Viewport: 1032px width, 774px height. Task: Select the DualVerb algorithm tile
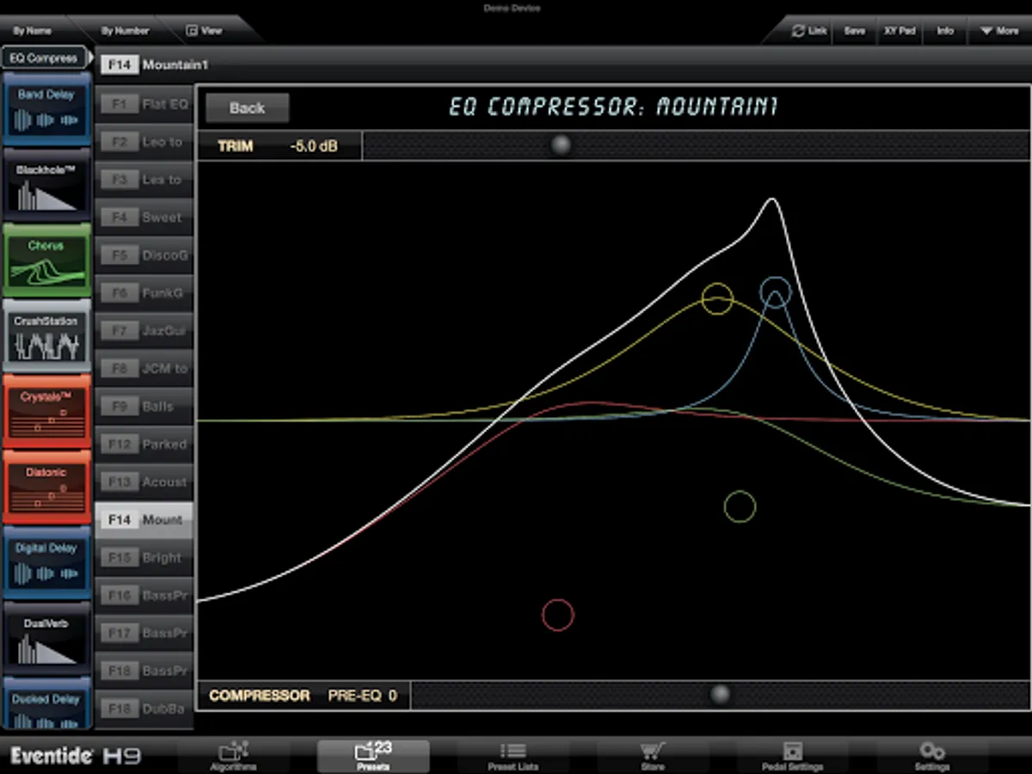(46, 639)
